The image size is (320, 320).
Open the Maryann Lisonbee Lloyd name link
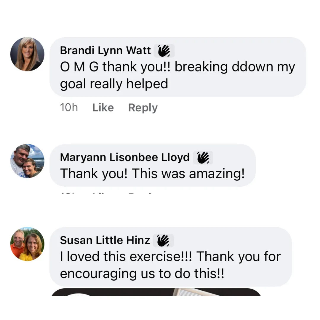pyautogui.click(x=124, y=158)
